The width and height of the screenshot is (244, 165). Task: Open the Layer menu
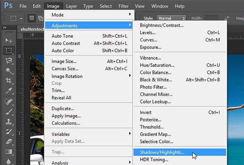coord(71,6)
